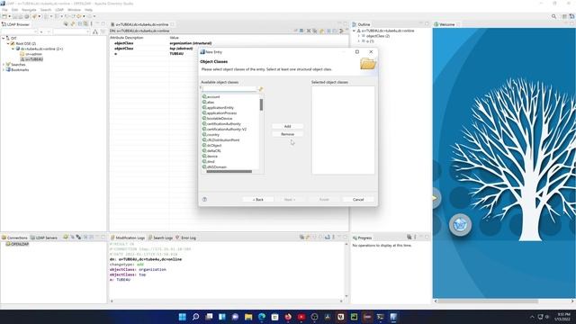Image resolution: width=576 pixels, height=324 pixels.
Task: Open the LDAP menu
Action: click(x=59, y=10)
